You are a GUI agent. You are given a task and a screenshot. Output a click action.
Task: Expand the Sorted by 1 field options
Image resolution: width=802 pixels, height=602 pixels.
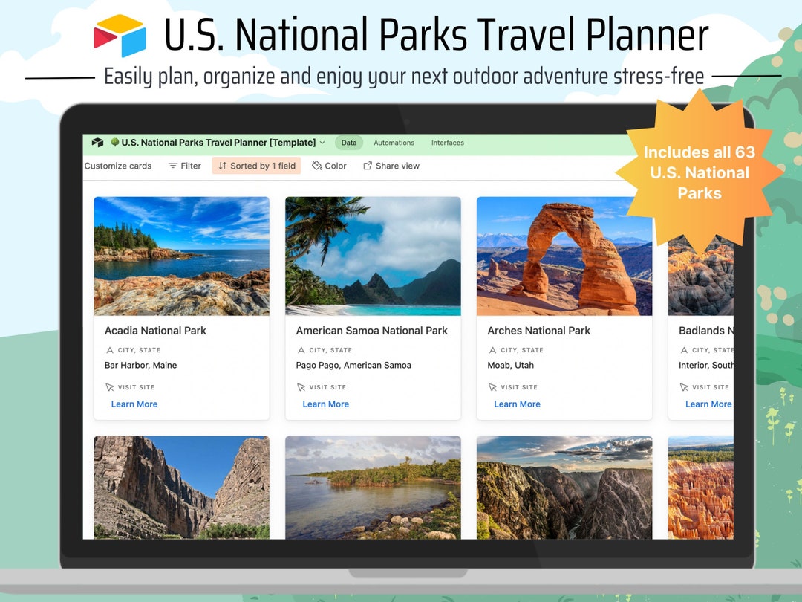click(256, 166)
